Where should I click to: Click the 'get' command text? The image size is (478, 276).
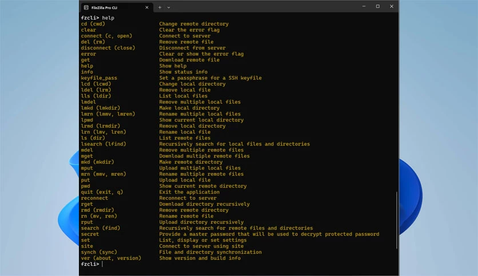coord(85,60)
